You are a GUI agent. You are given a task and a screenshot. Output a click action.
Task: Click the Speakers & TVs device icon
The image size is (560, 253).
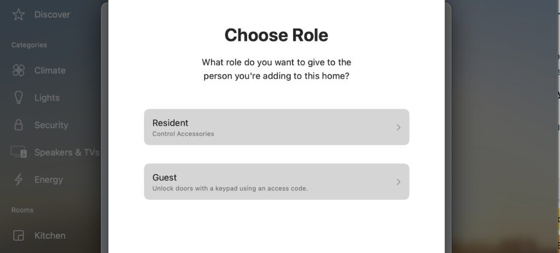[19, 152]
